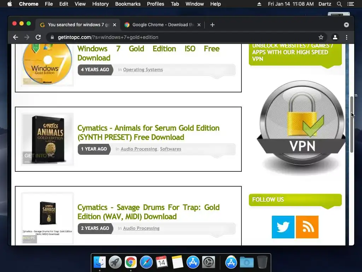Click the Savage Drums thumbnail image
The image size is (362, 272).
[x=47, y=218]
